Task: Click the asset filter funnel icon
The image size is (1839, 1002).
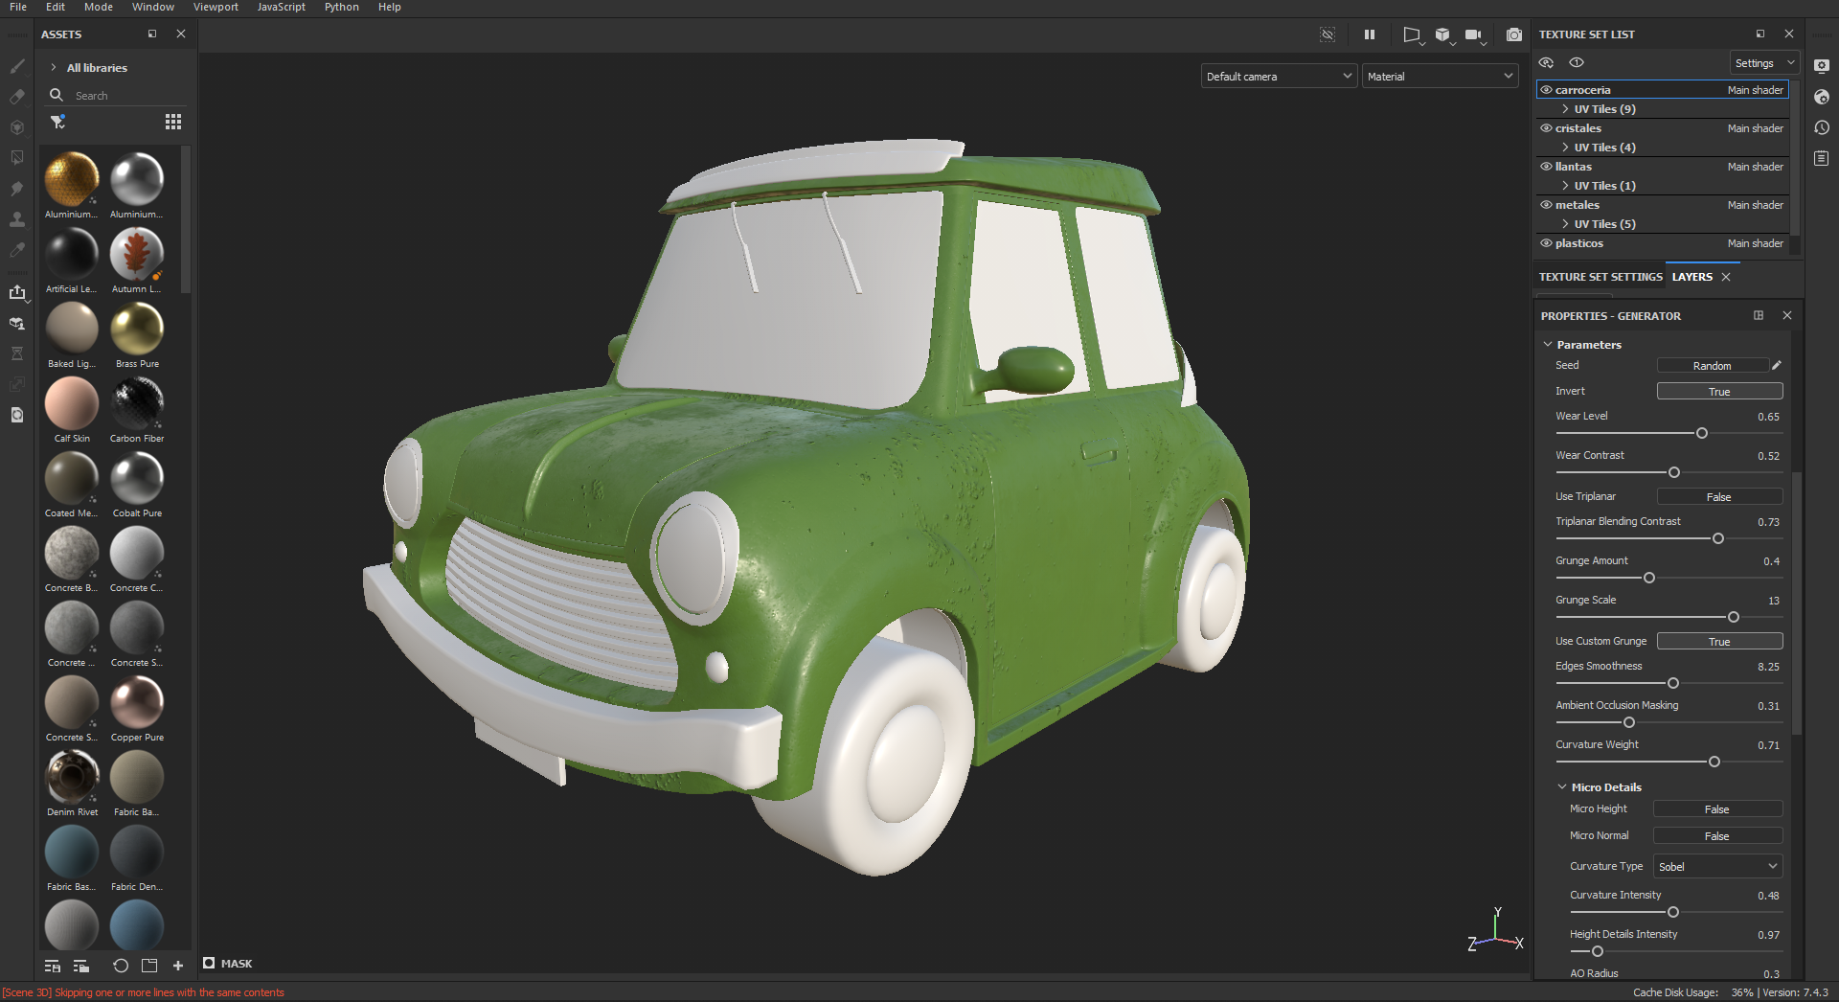Action: pos(57,122)
